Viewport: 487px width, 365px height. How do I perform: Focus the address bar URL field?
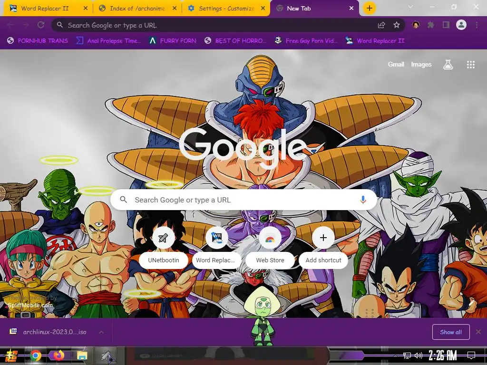pos(217,25)
